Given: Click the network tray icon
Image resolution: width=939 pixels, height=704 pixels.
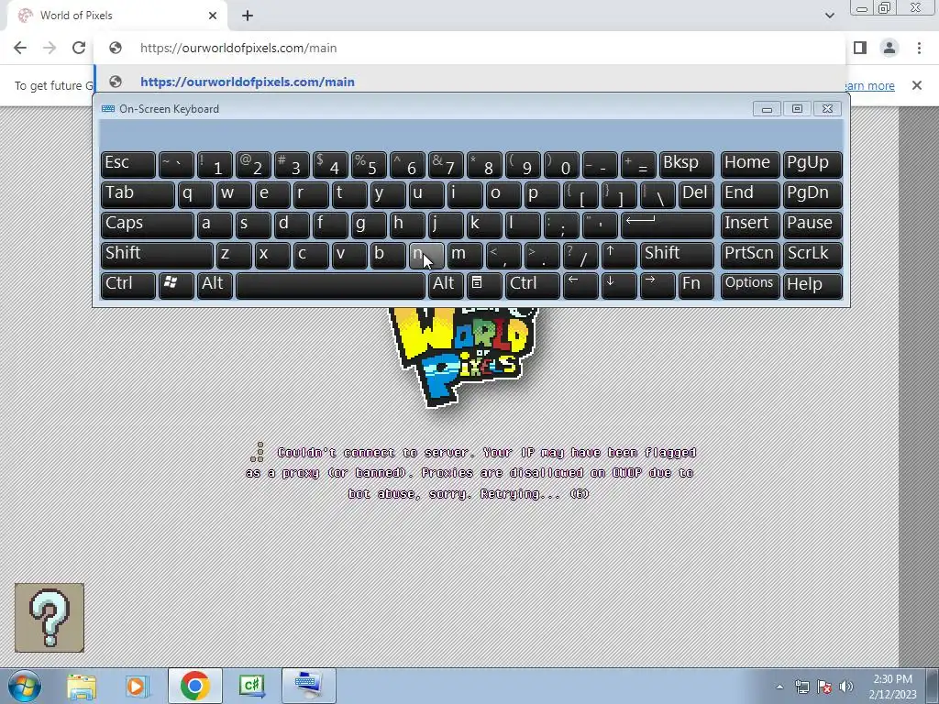Looking at the screenshot, I should click(x=801, y=687).
